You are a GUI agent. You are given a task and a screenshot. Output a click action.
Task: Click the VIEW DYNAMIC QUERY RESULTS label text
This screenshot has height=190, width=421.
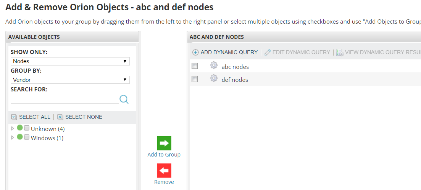[x=383, y=52]
